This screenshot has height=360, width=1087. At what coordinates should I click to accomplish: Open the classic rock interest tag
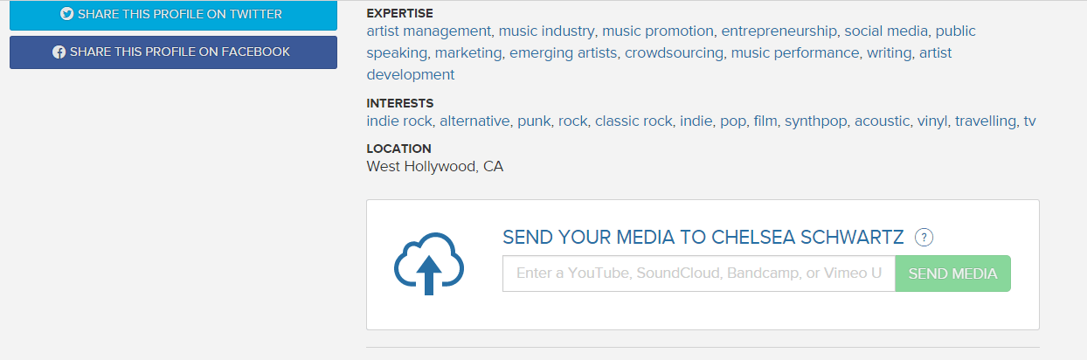click(x=634, y=121)
